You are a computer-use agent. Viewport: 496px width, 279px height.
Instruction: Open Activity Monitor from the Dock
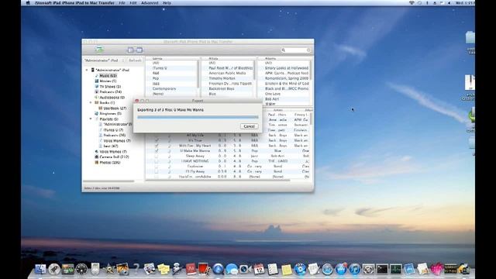tap(396, 269)
